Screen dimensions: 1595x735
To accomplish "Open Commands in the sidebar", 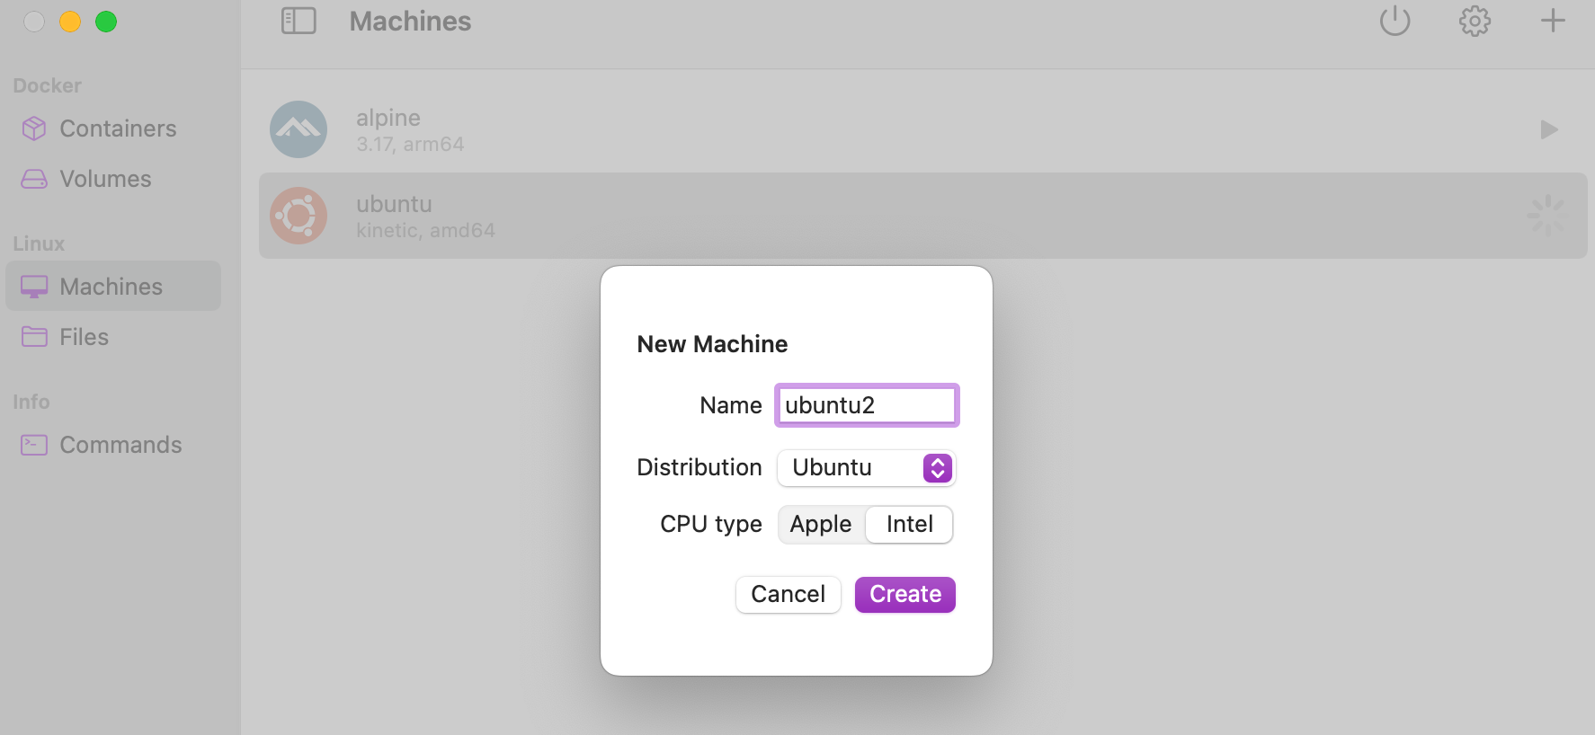I will tap(113, 445).
